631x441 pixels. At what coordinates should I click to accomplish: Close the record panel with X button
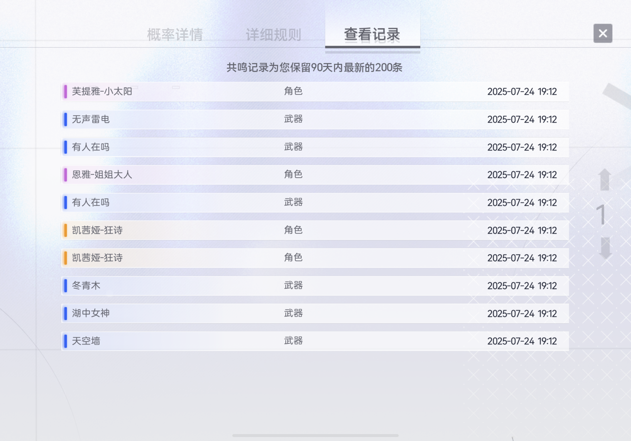(602, 33)
